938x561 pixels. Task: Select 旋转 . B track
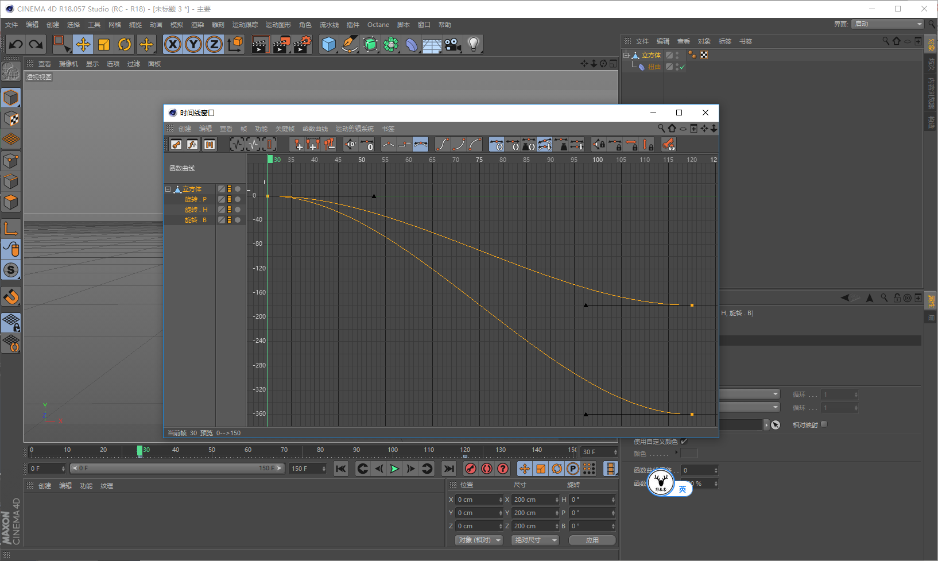[x=196, y=220]
